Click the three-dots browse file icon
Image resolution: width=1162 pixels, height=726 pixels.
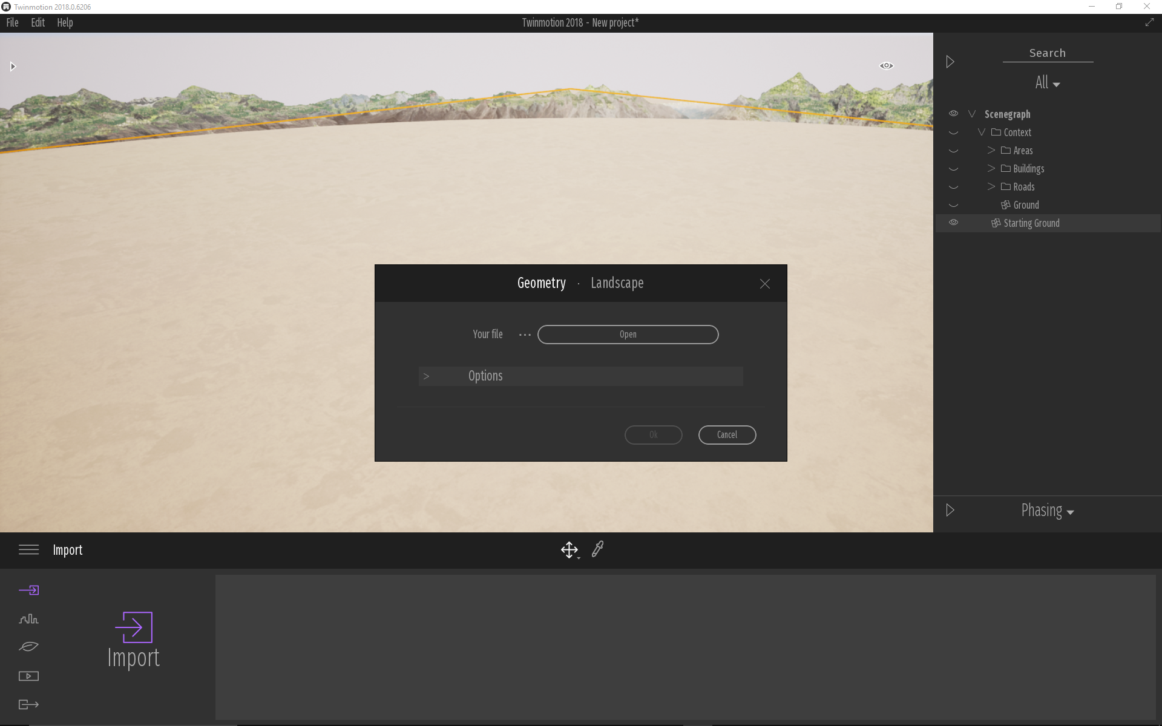(525, 335)
